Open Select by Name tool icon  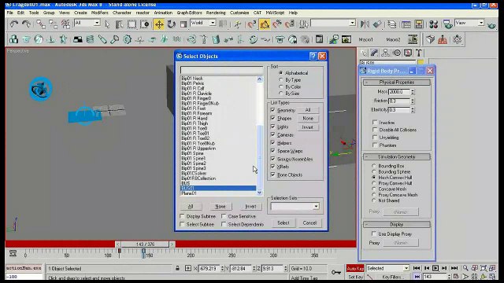point(119,24)
